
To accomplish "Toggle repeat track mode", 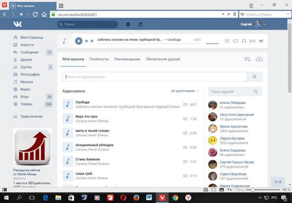I will pos(235,41).
